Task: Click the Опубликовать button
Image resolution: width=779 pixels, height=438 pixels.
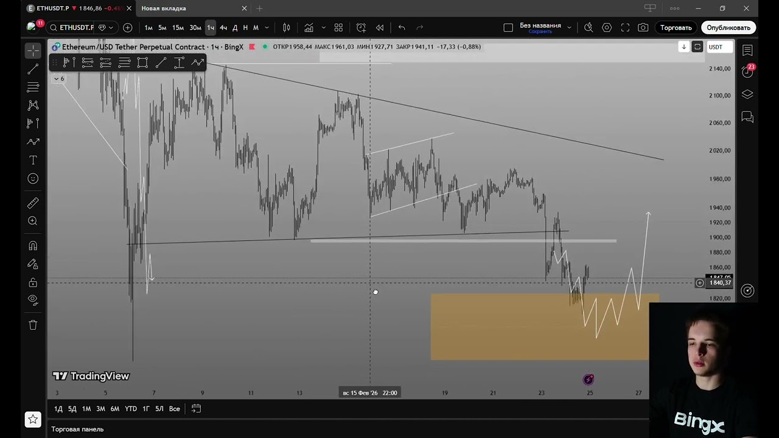Action: coord(728,27)
